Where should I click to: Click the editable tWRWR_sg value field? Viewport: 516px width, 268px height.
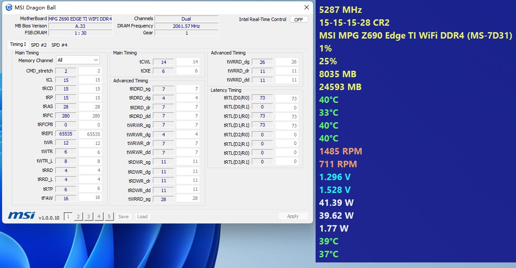point(188,125)
